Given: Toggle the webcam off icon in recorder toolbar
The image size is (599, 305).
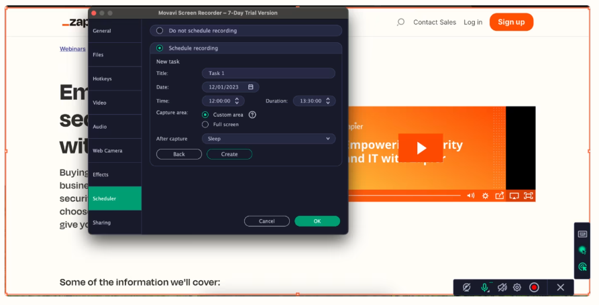Looking at the screenshot, I should (x=466, y=288).
